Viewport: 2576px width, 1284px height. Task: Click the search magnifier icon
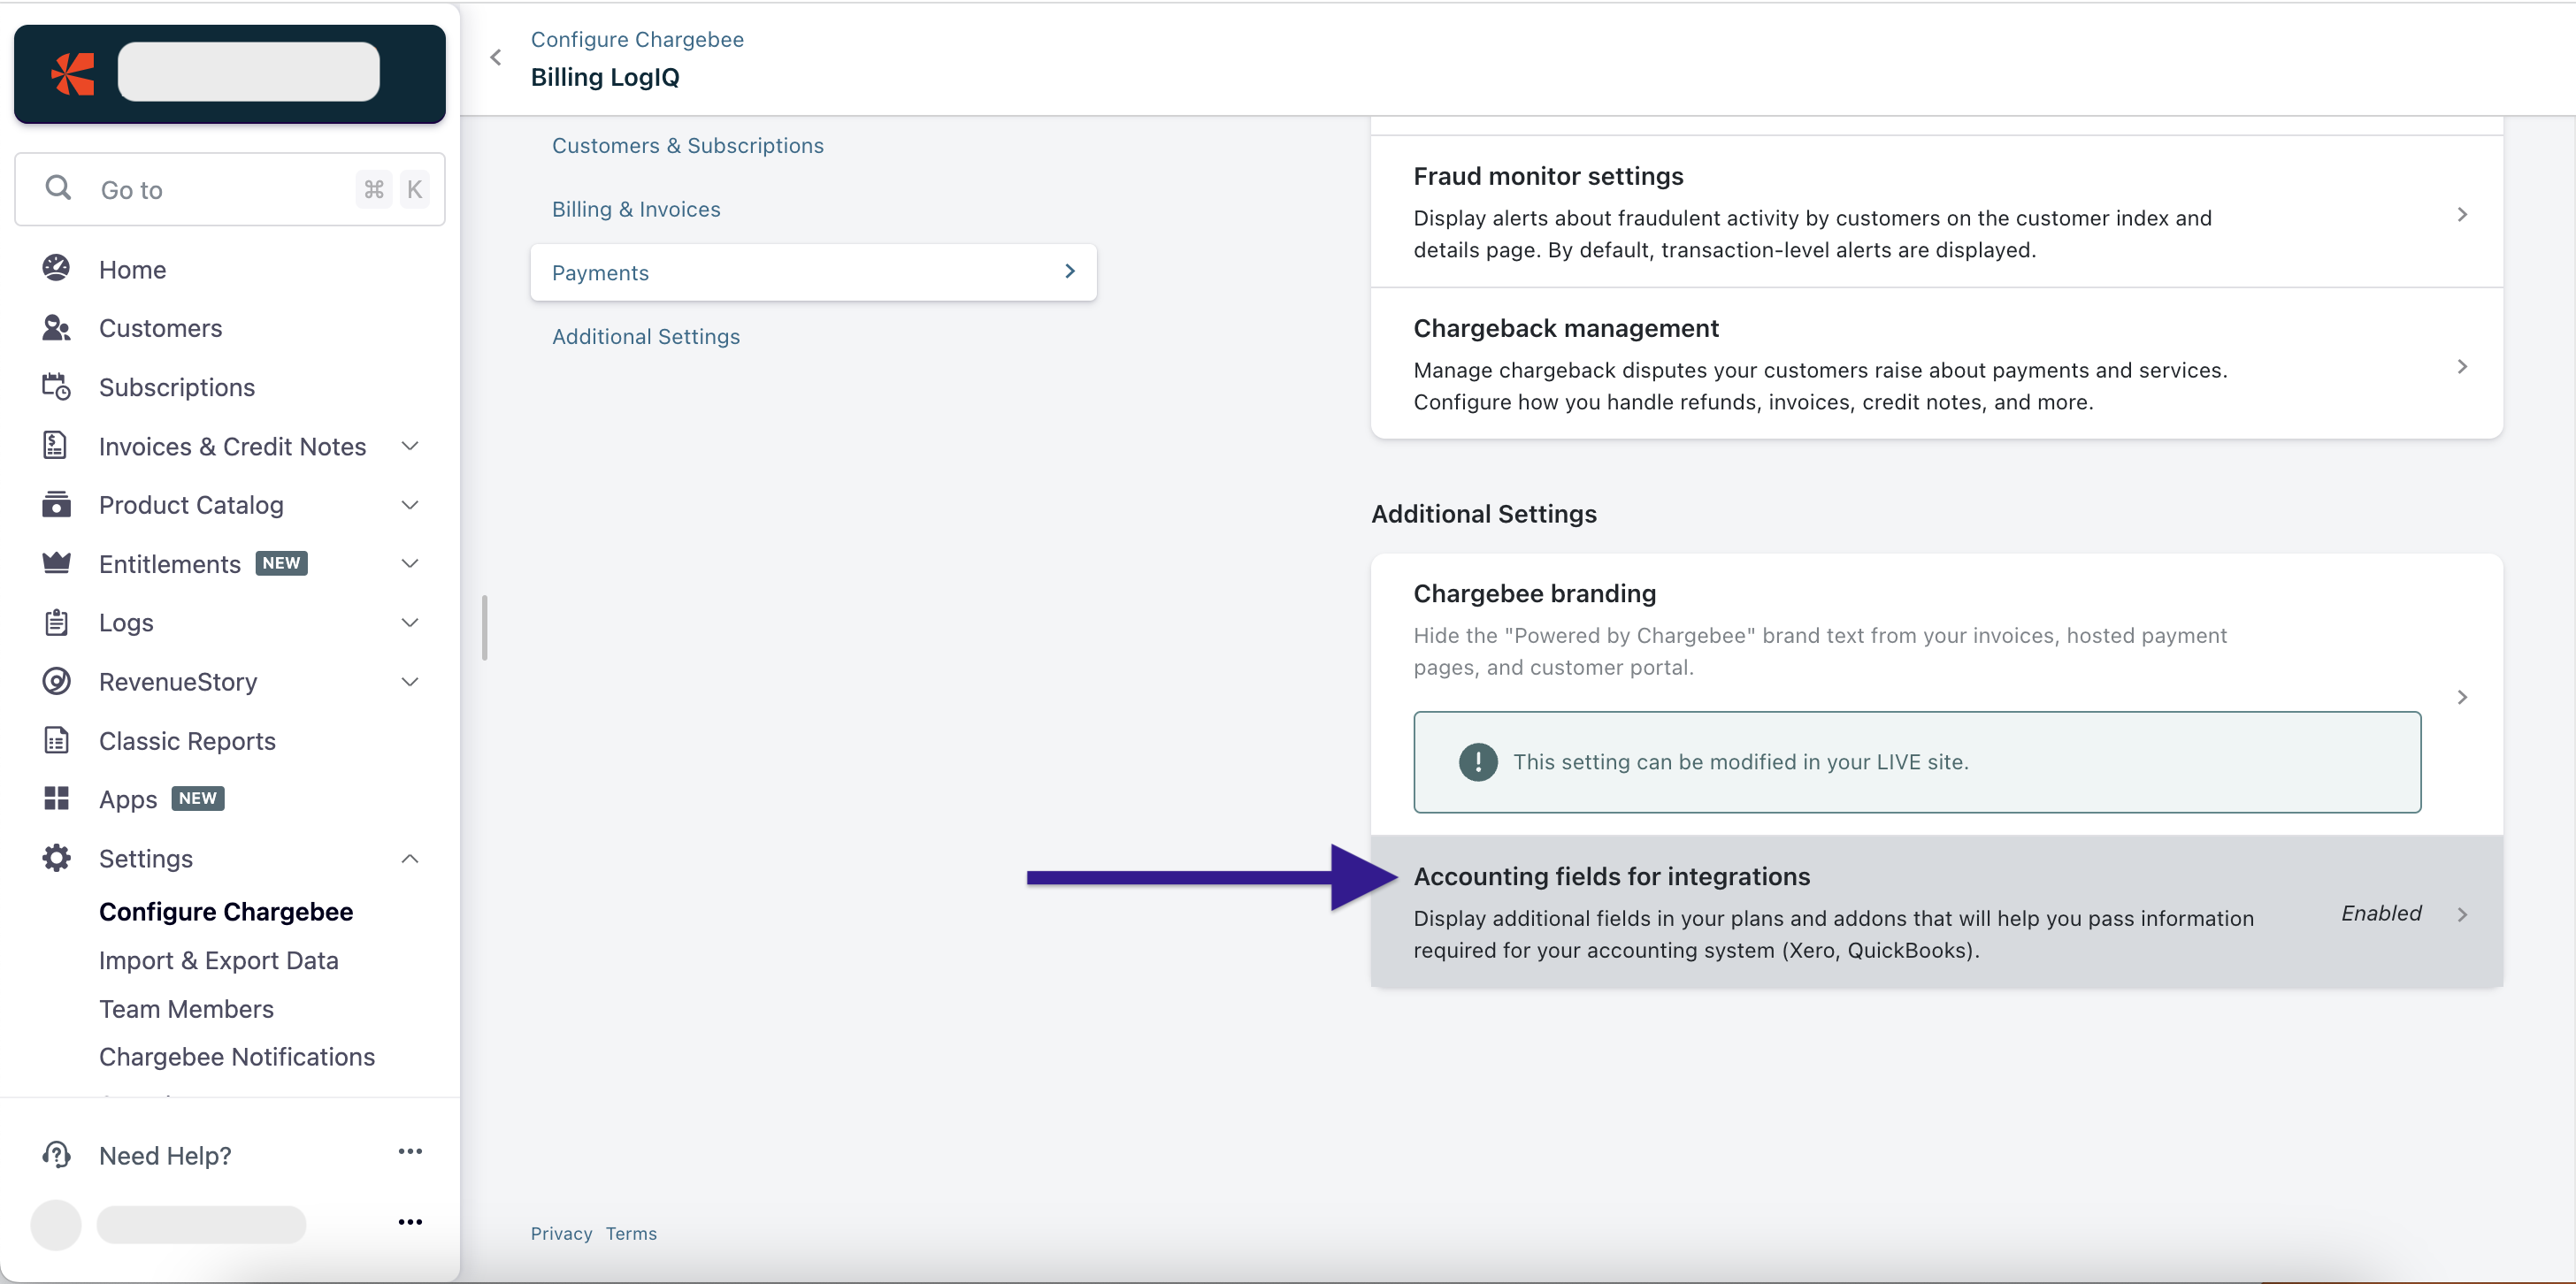click(58, 188)
